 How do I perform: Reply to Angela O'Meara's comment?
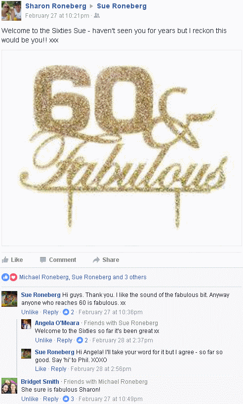pos(65,340)
